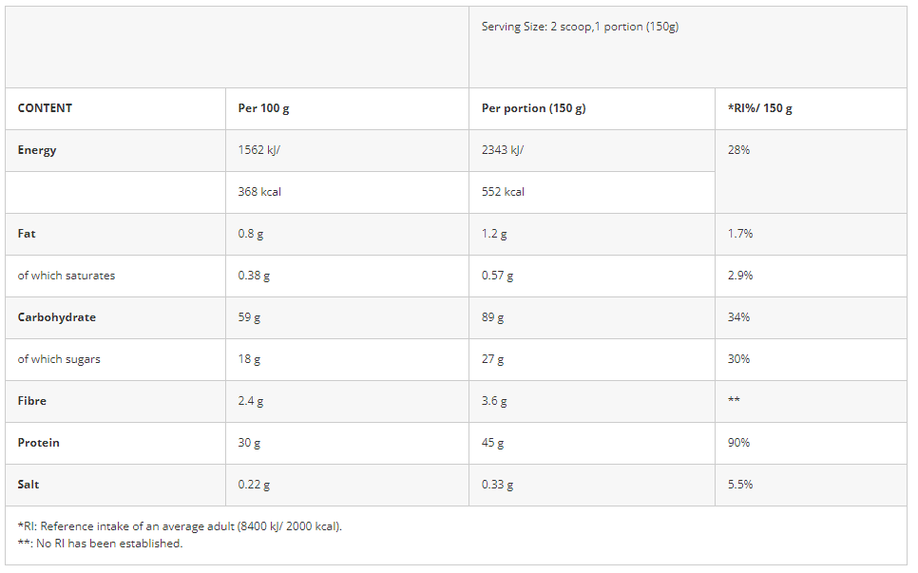The height and width of the screenshot is (573, 918).
Task: Click the Serving Size text in header
Action: [580, 27]
